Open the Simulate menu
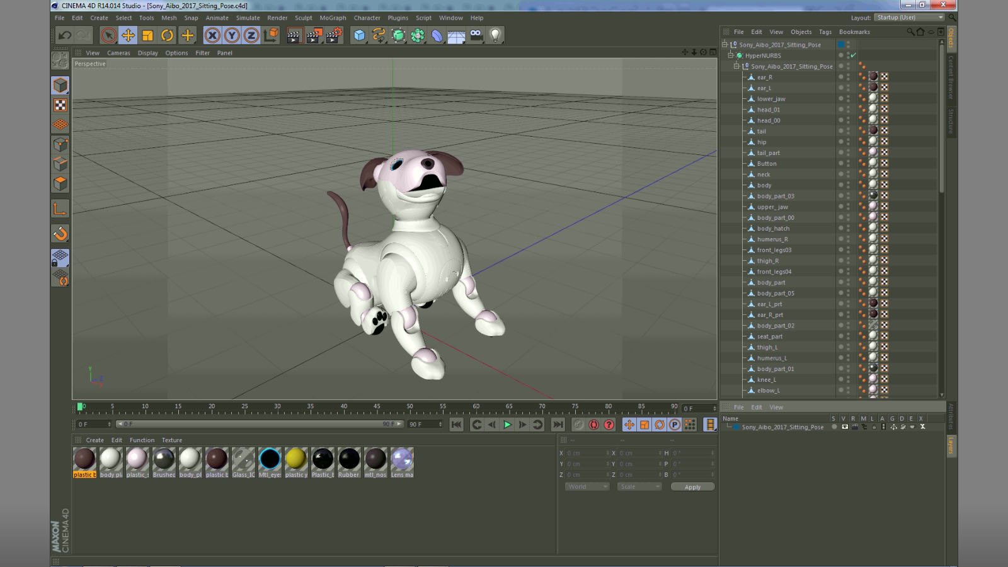The width and height of the screenshot is (1008, 567). [248, 18]
